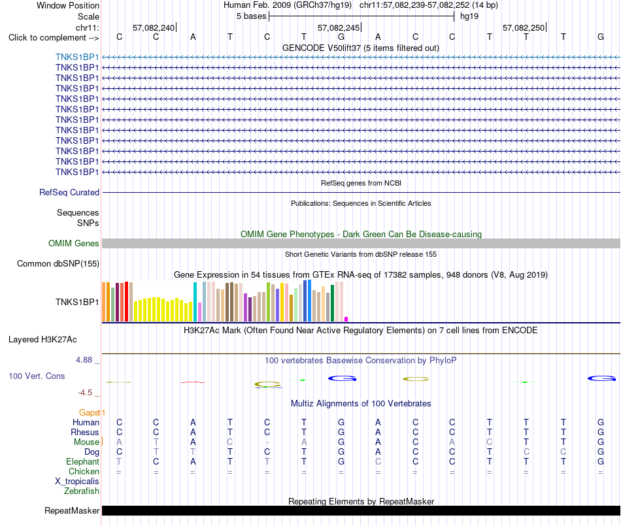This screenshot has height=526, width=621.
Task: Click the orange Gaps label
Action: pyautogui.click(x=89, y=412)
